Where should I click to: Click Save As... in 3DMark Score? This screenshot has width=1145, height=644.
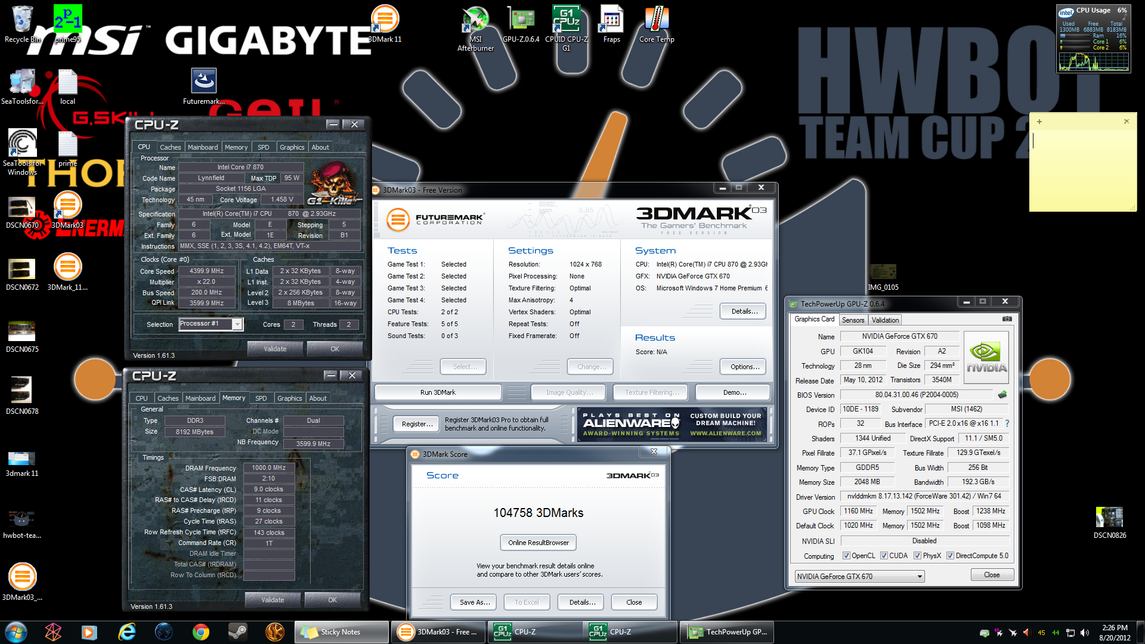point(475,602)
